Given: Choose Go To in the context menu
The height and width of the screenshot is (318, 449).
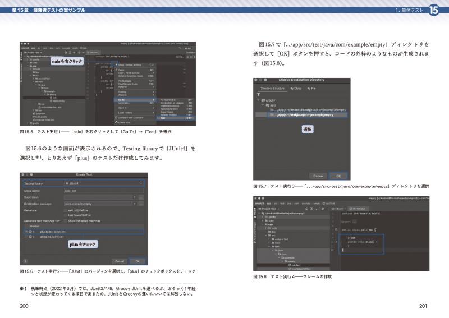Looking at the screenshot, I should 135,100.
